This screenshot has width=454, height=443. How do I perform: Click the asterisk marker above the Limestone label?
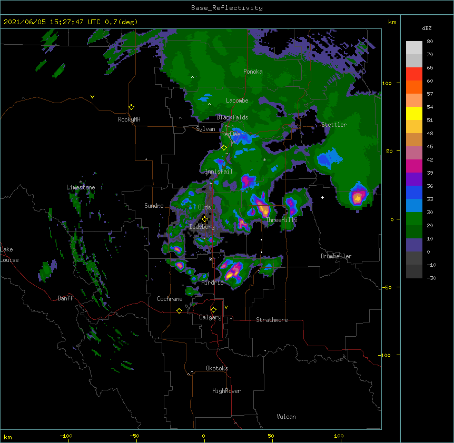81,182
